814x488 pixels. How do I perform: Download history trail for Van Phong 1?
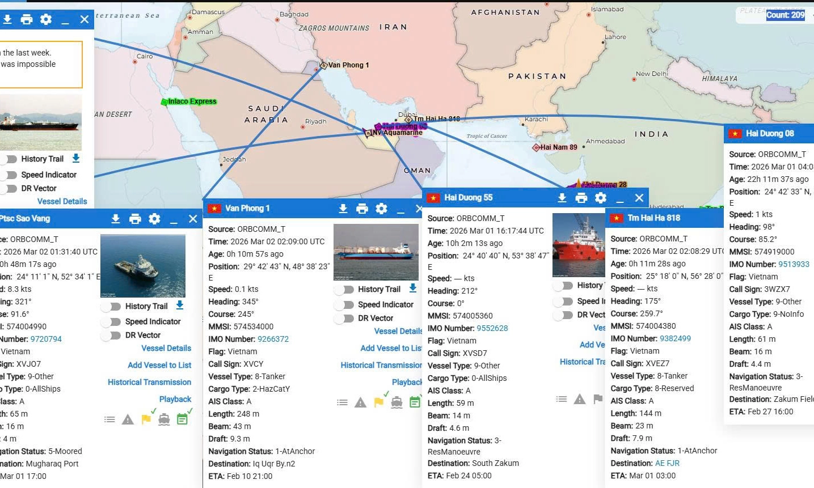(413, 288)
